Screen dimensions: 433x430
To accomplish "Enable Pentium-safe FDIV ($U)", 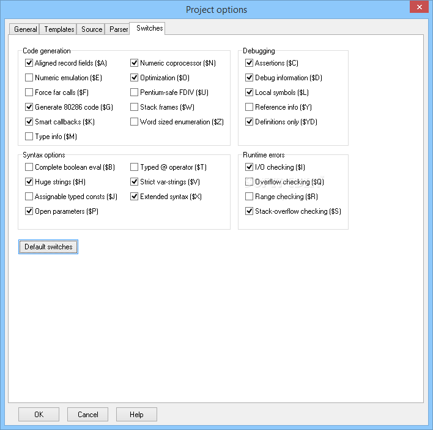I will 134,92.
